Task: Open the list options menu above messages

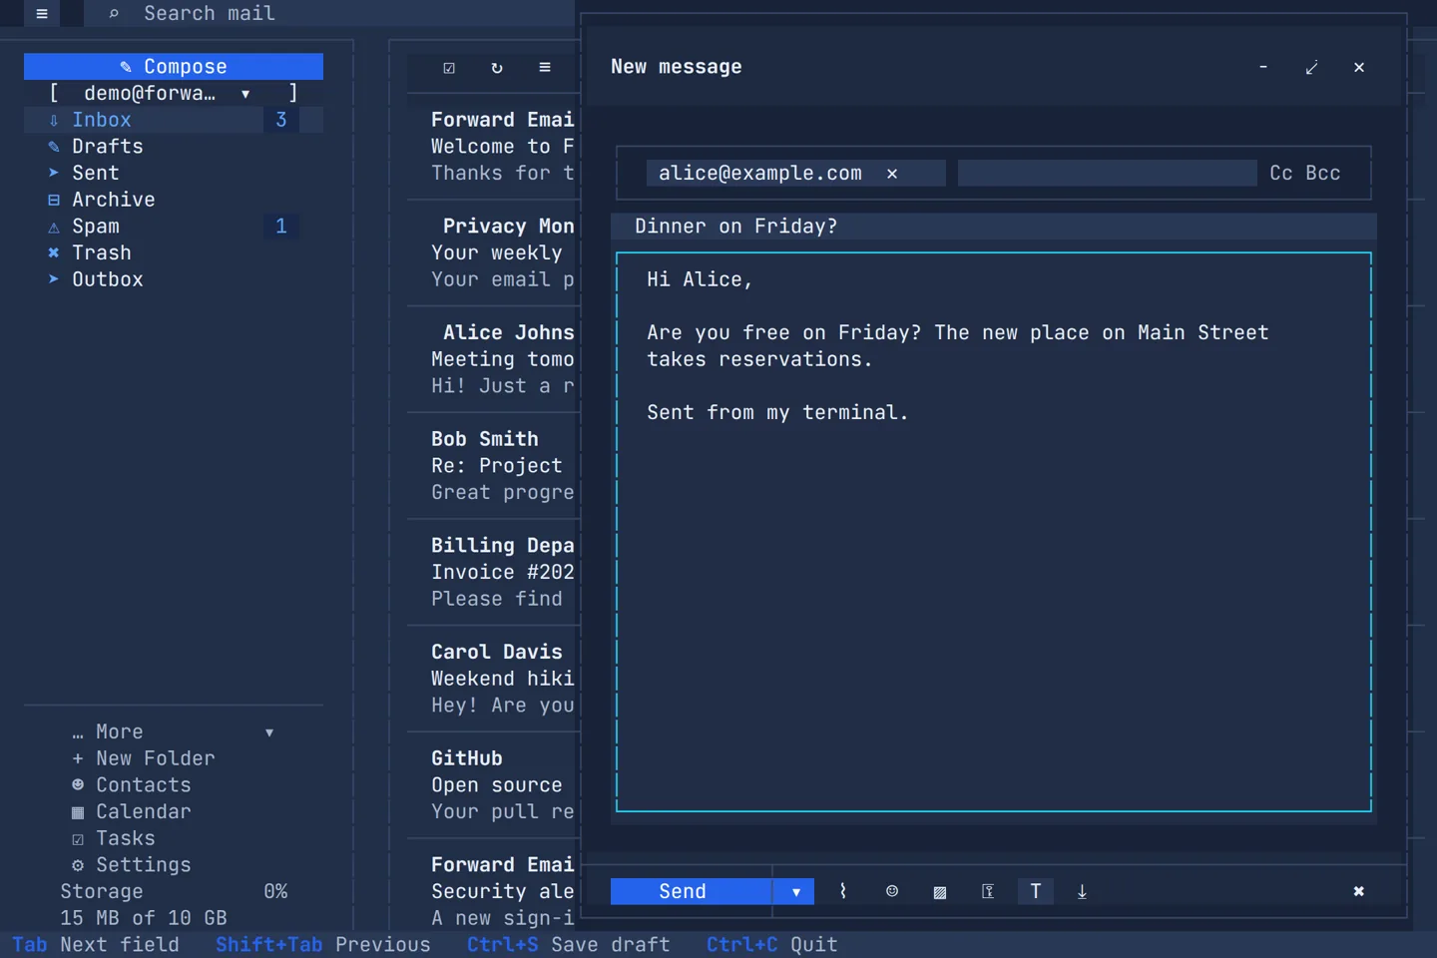Action: point(545,67)
